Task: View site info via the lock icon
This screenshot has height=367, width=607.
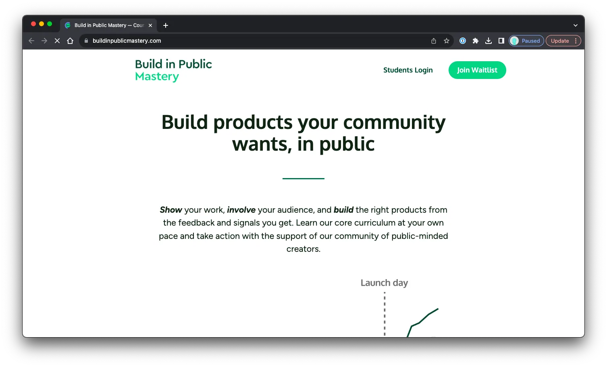Action: pos(86,41)
